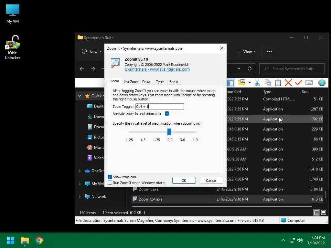Click the Copy toolbar icon
Image resolution: width=331 pixels, height=248 pixels.
(x=267, y=83)
